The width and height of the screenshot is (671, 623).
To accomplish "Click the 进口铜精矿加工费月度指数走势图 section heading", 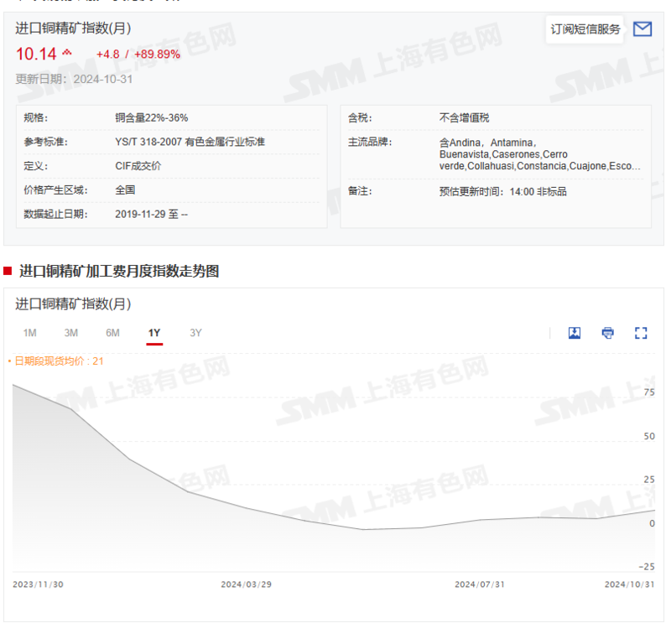I will (x=118, y=271).
